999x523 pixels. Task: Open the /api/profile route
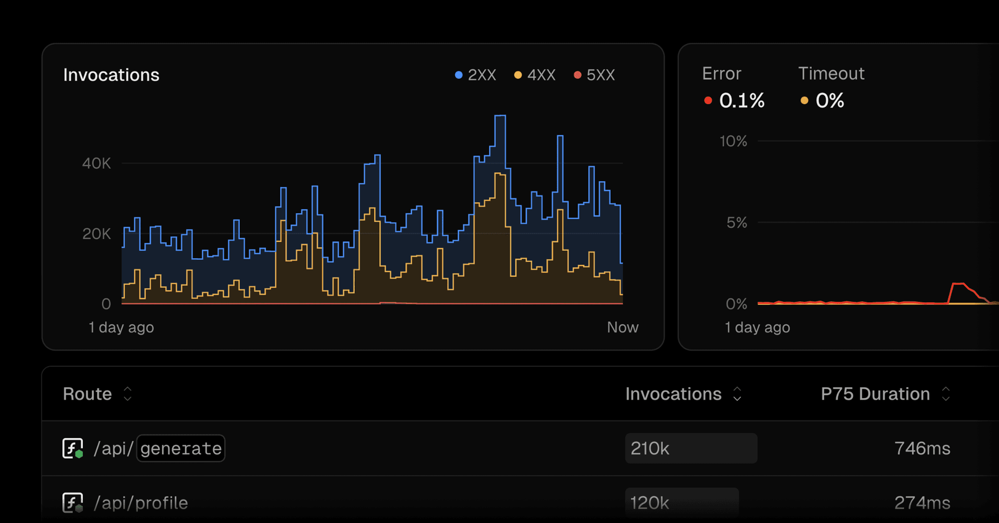pyautogui.click(x=140, y=503)
